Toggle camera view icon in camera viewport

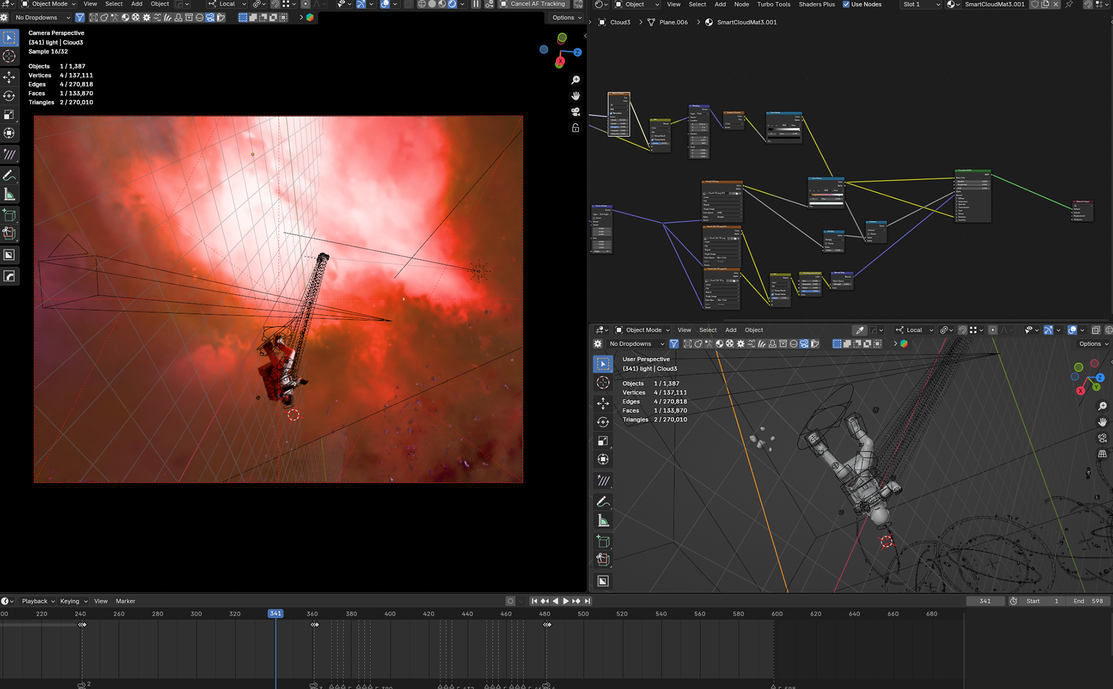[x=576, y=111]
